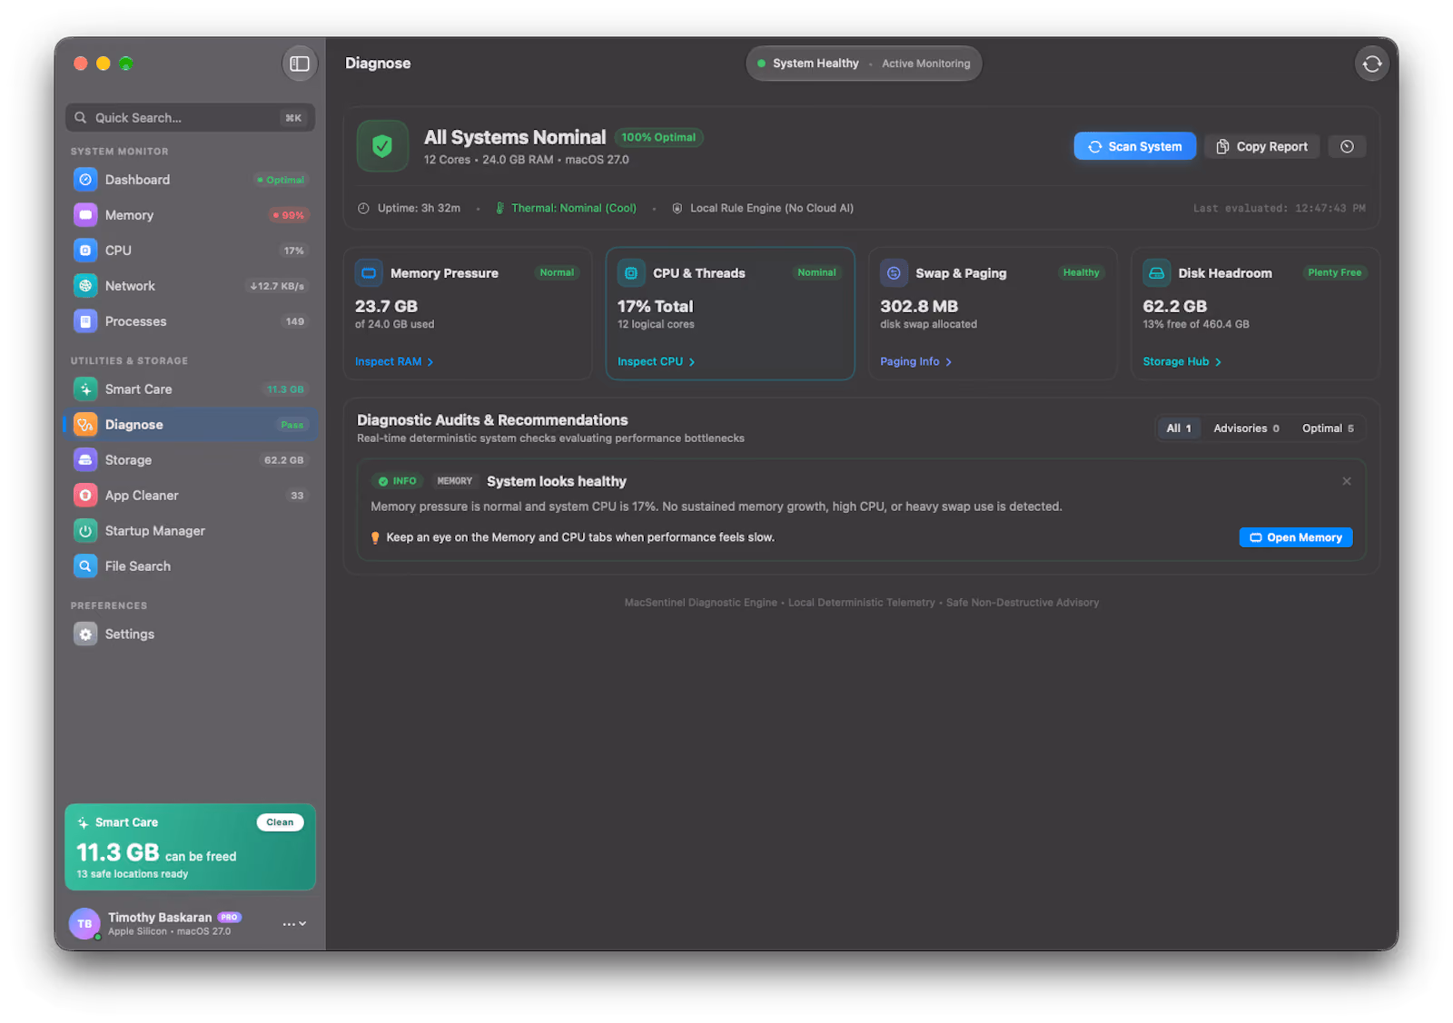Click the Memory Pressure card icon

click(369, 272)
